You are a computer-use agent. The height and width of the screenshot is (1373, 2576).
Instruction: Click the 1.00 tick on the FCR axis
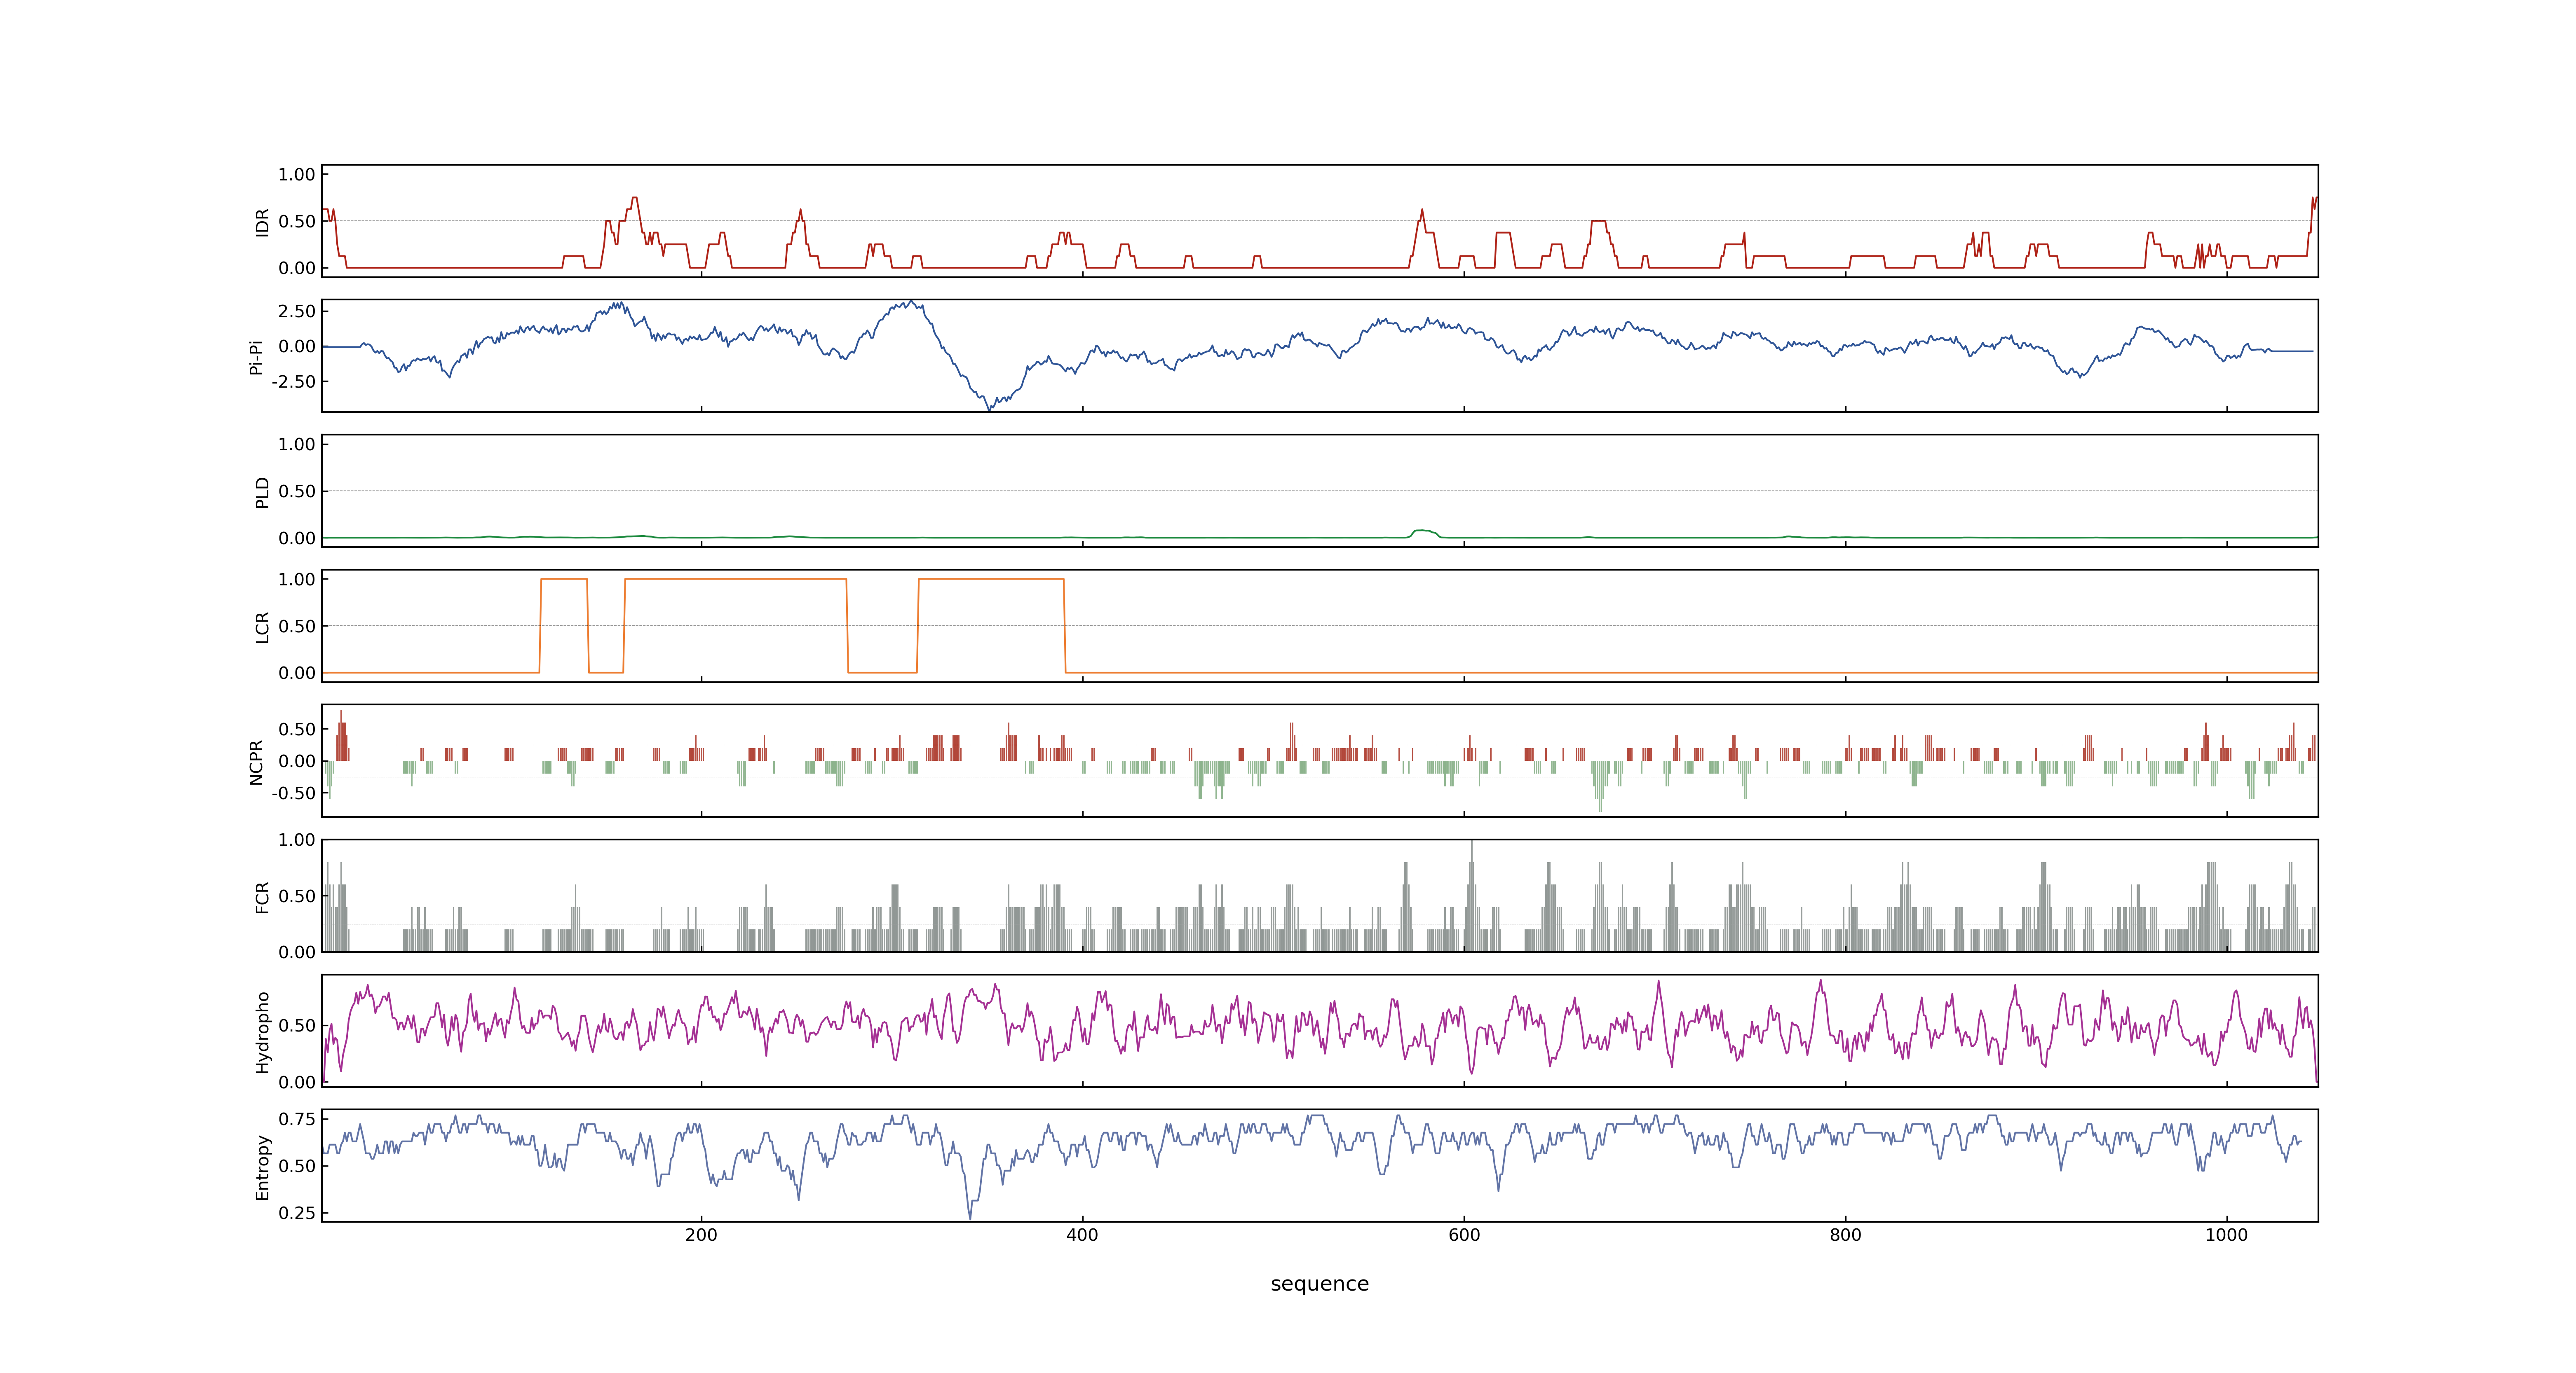pos(297,840)
